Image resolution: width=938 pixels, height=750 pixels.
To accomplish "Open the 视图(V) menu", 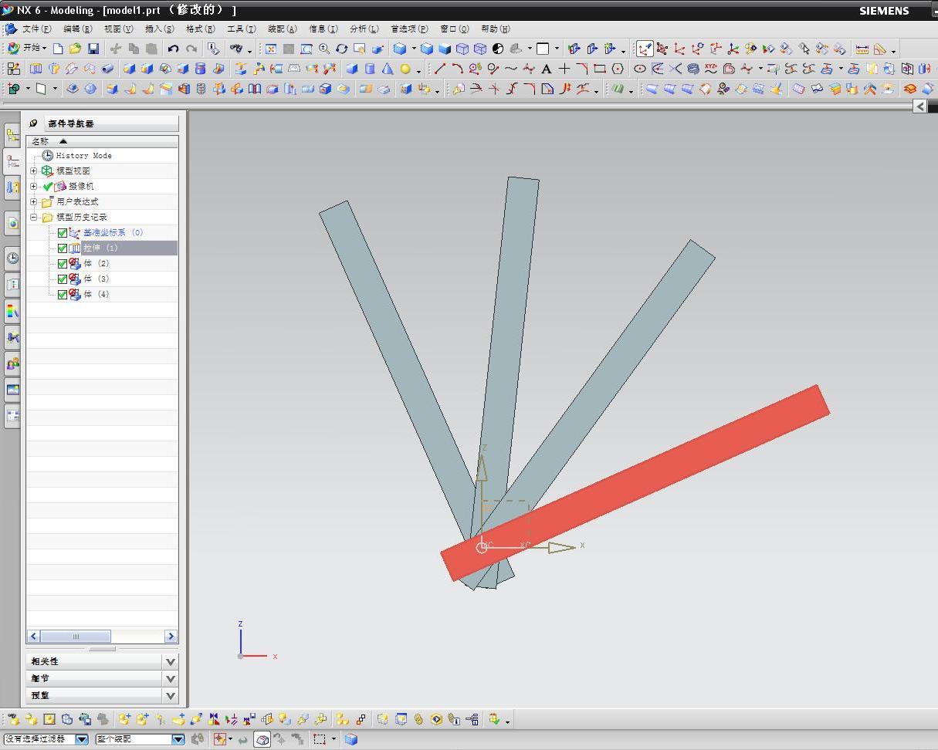I will point(118,29).
